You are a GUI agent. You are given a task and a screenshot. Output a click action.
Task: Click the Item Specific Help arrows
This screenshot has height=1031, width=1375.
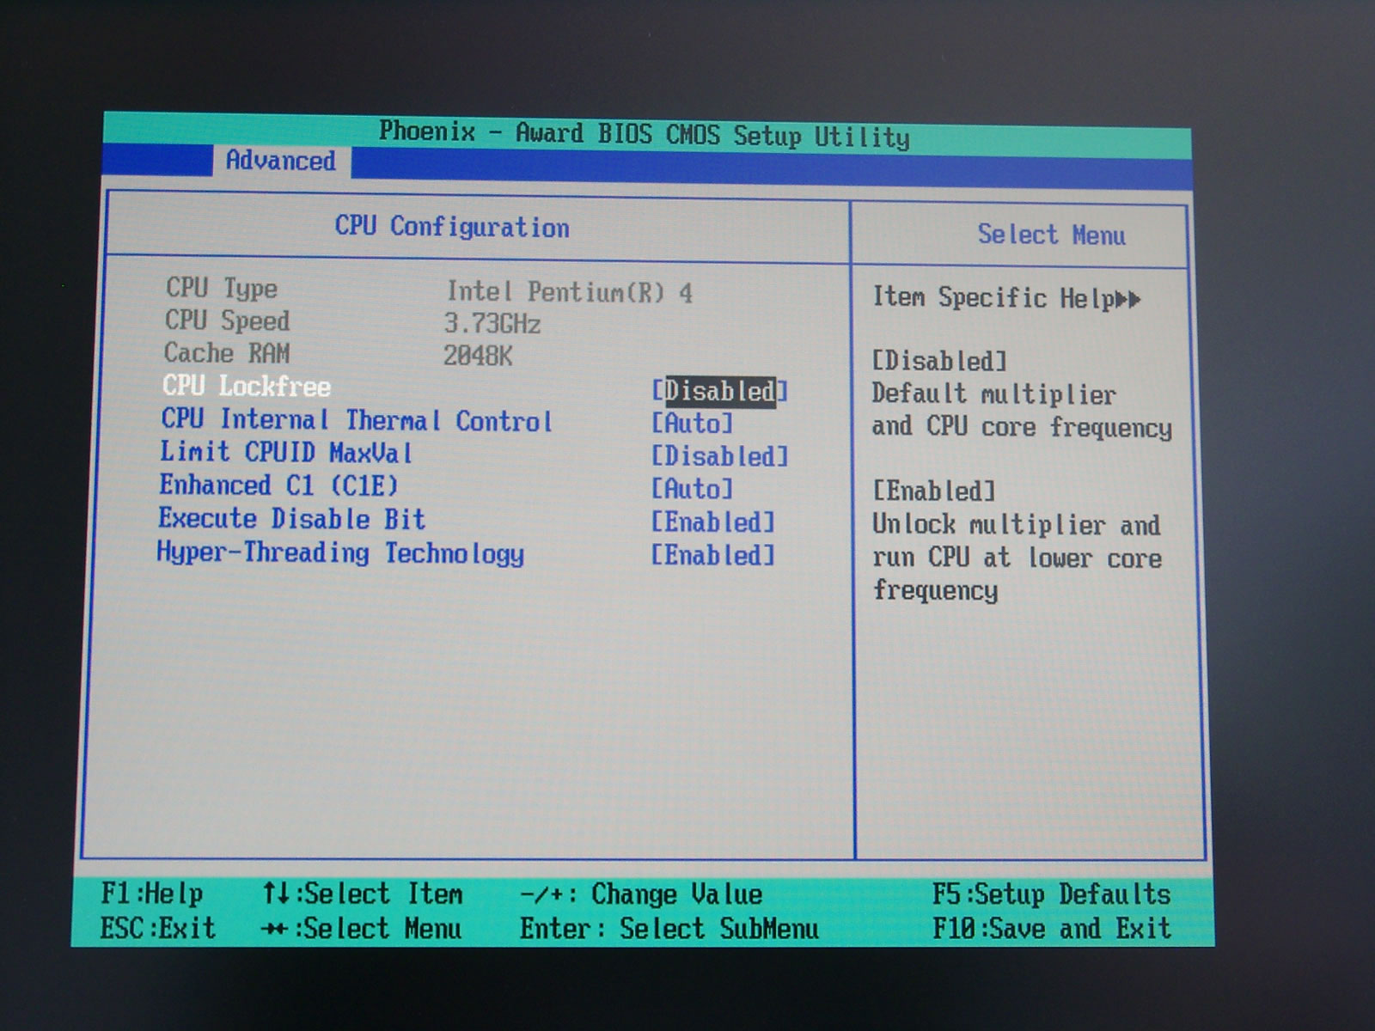point(1127,300)
